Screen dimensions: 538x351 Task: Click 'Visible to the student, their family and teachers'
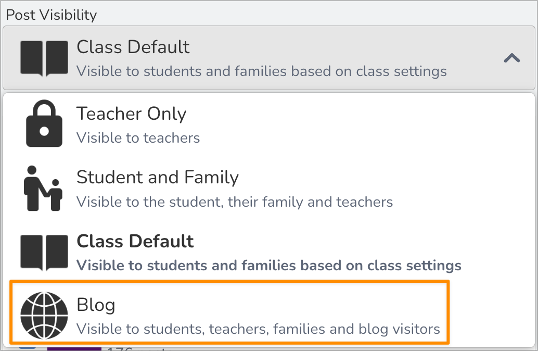(x=234, y=202)
